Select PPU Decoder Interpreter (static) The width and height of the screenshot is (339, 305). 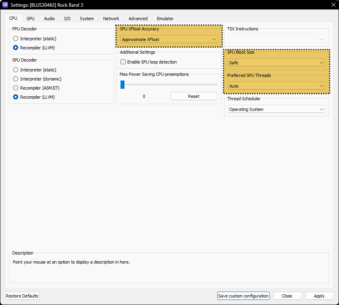coord(35,39)
